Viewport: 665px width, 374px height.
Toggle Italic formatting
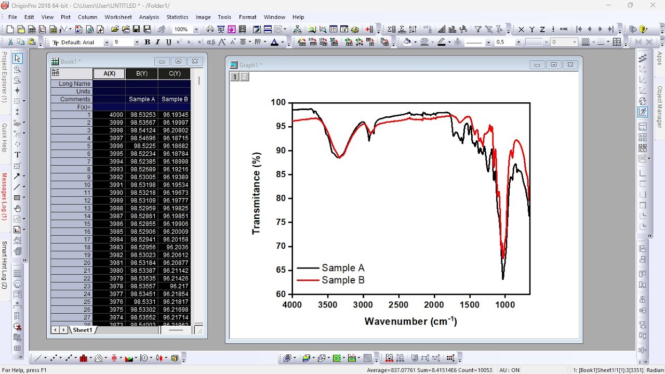click(x=158, y=42)
